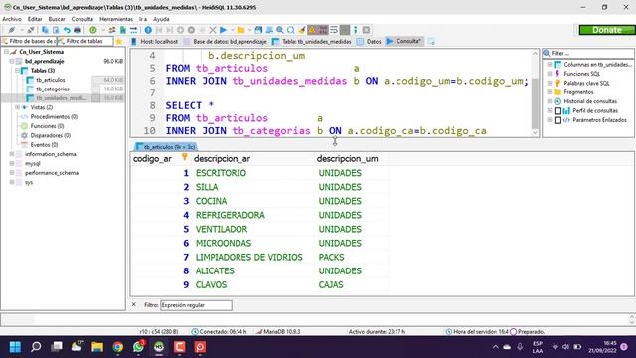The height and width of the screenshot is (358, 636).
Task: Click the broom clear query icon
Action: coord(301,30)
